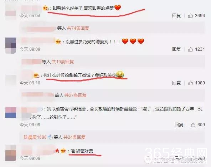Open pink-blue avatar of 09:09 story commenter
Viewport: 211px width, 167px height.
tap(11, 113)
